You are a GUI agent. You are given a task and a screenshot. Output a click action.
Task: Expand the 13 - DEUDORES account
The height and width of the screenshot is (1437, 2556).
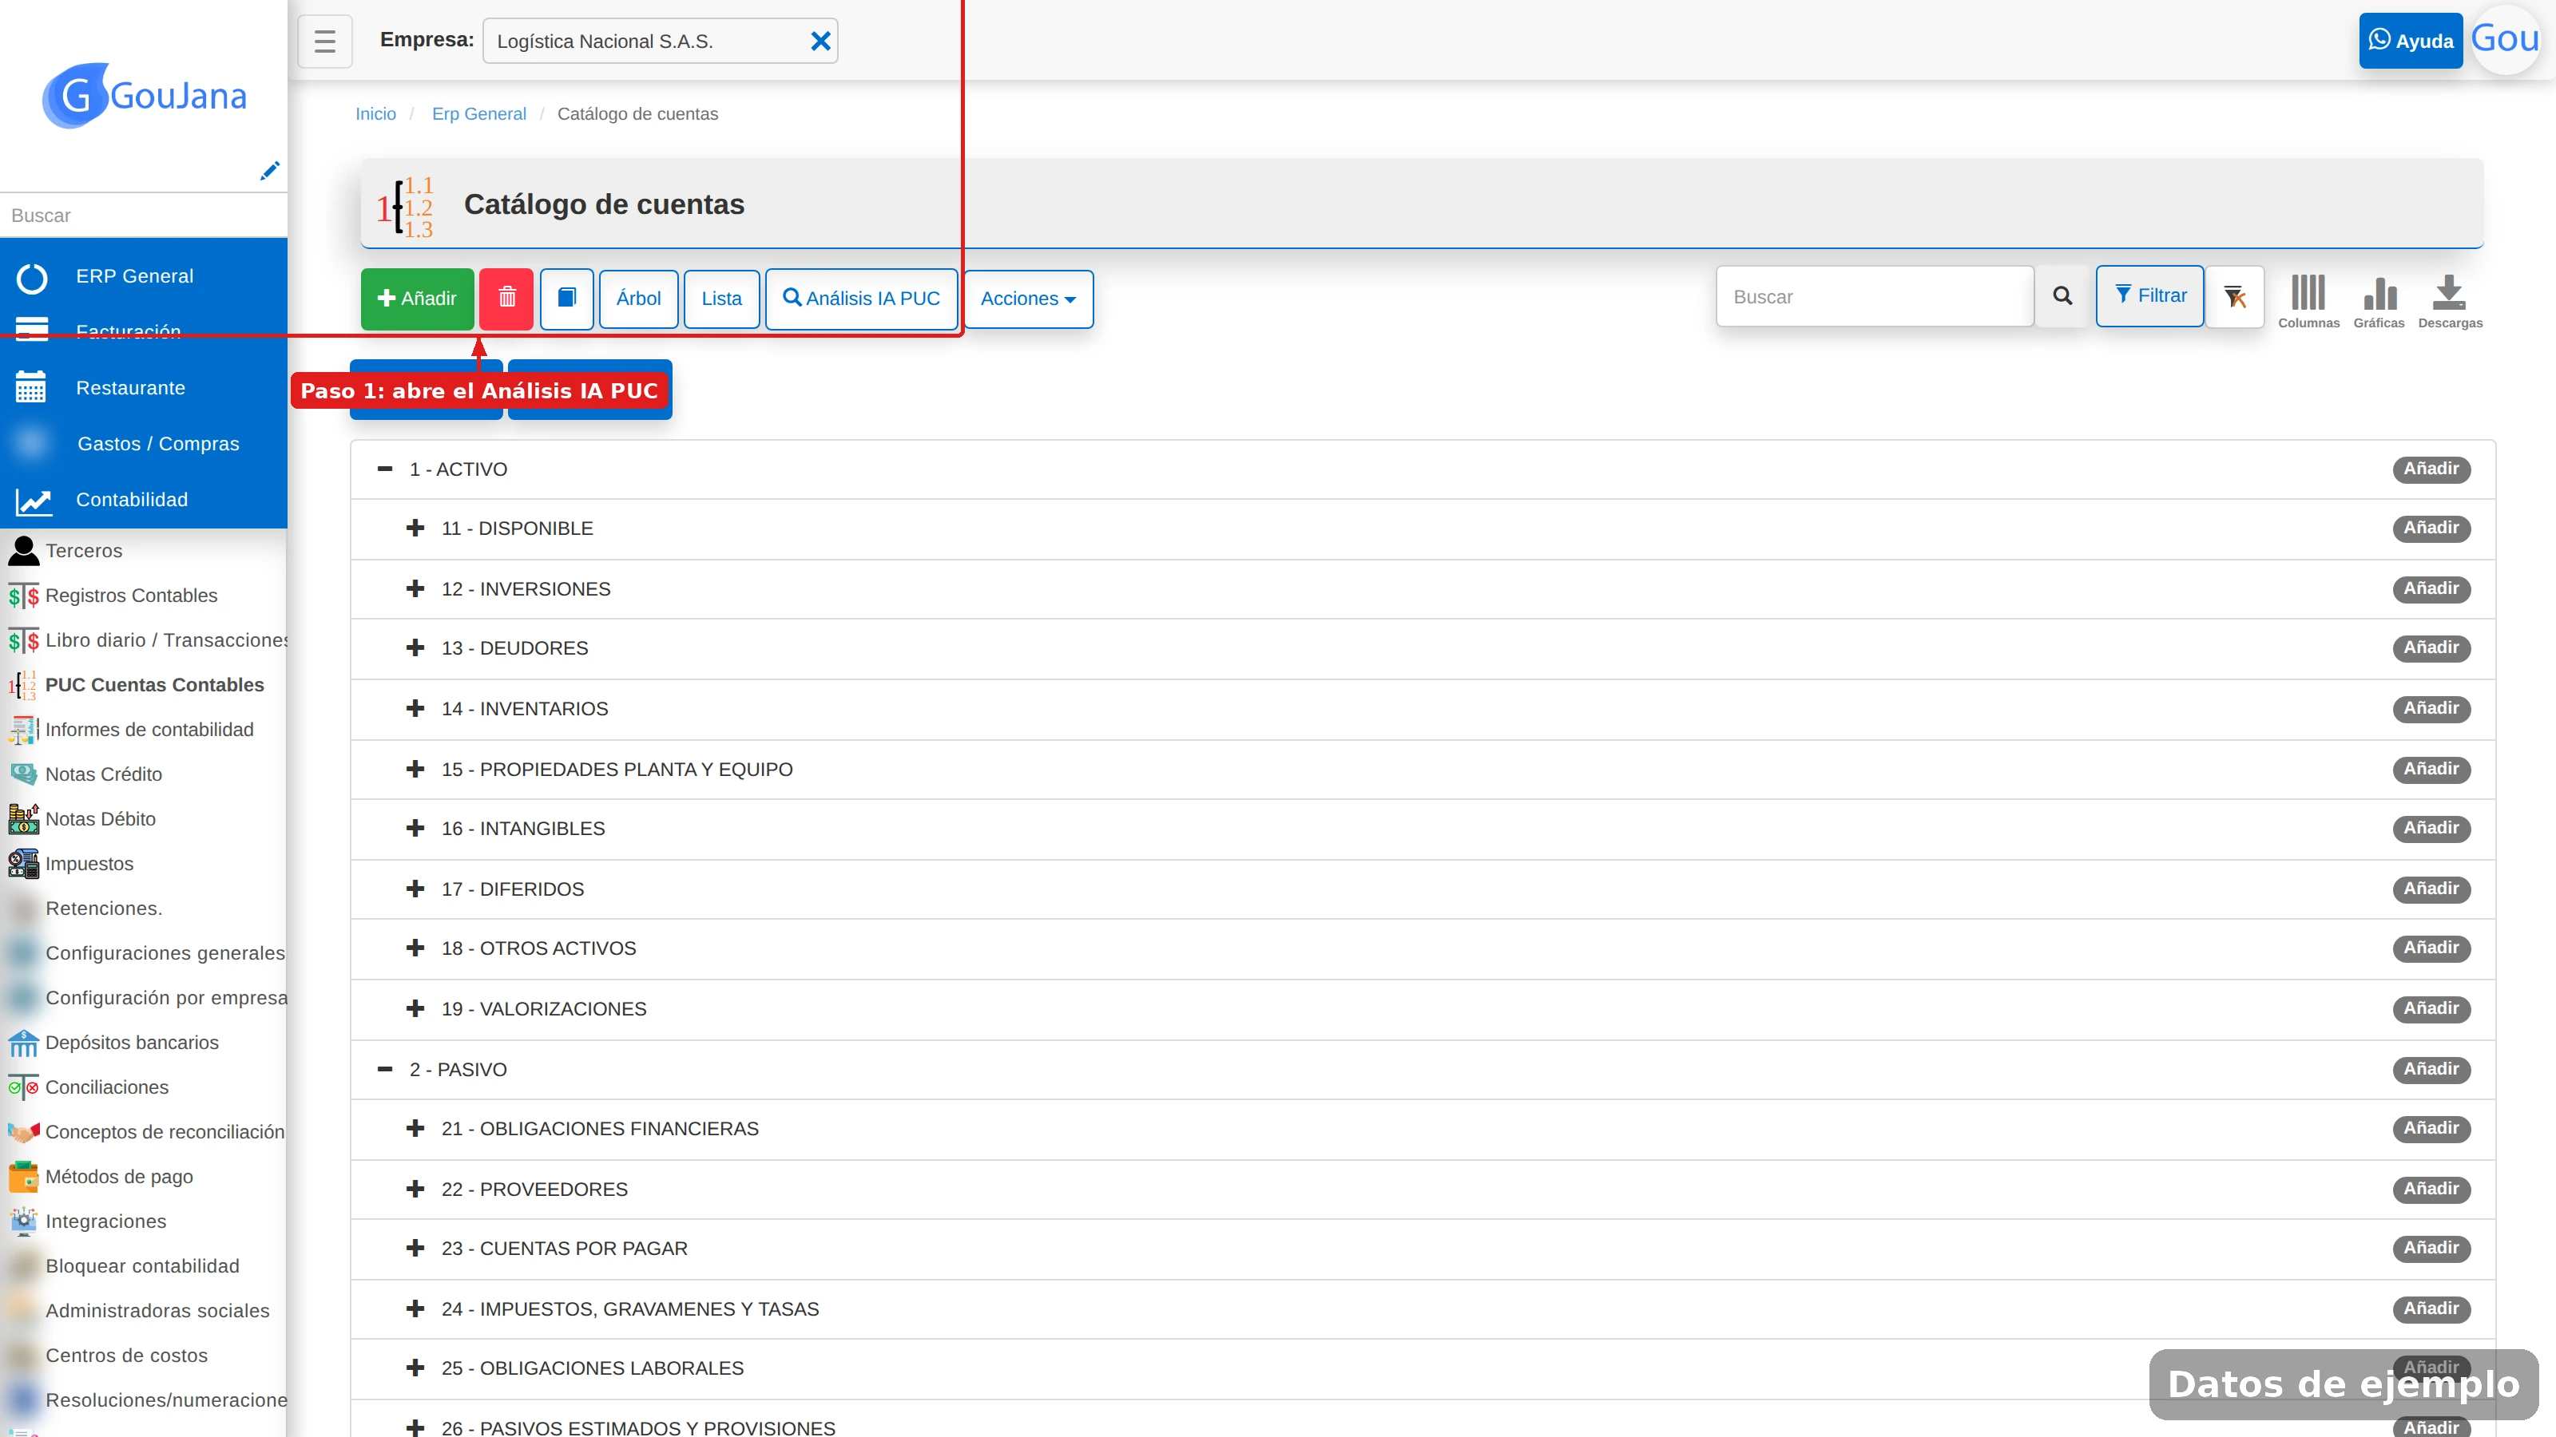(415, 648)
